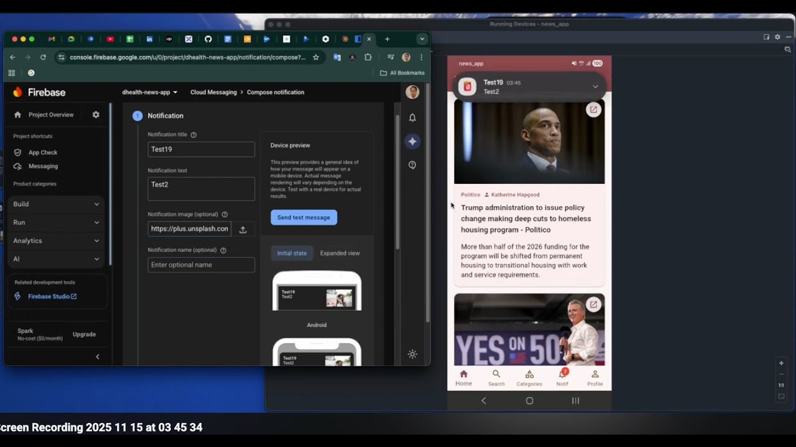Select the Notif tab in news app

pyautogui.click(x=562, y=378)
